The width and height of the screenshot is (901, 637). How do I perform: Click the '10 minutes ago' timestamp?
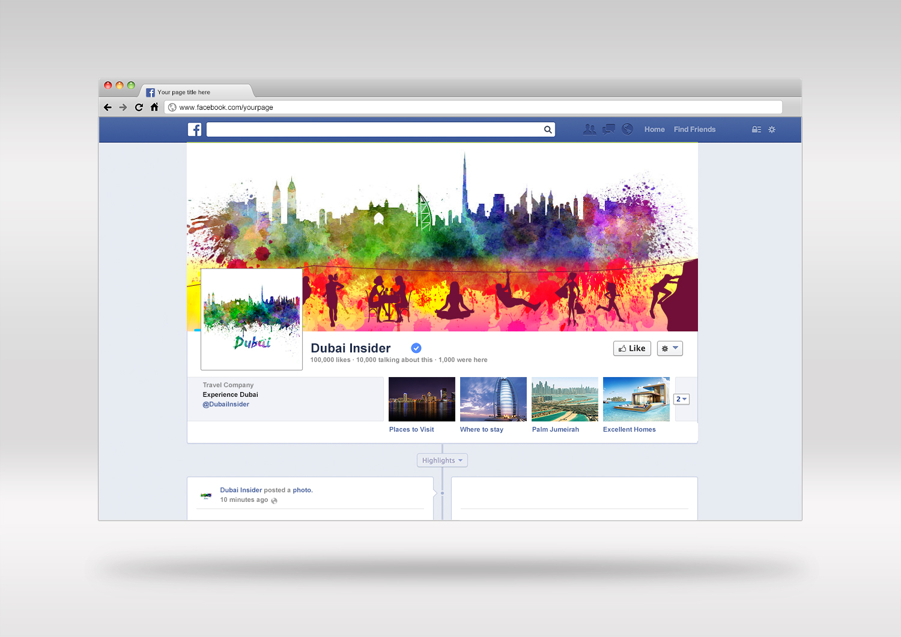pyautogui.click(x=244, y=500)
